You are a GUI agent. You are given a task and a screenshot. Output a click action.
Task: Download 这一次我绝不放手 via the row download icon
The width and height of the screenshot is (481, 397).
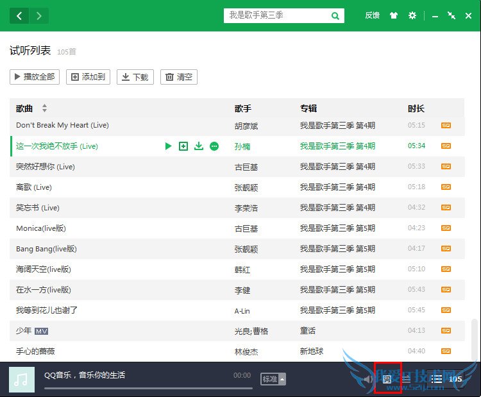(199, 146)
